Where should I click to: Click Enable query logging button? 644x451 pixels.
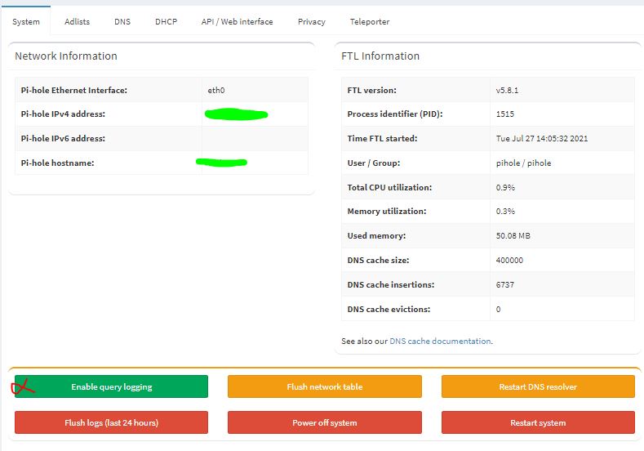[111, 386]
